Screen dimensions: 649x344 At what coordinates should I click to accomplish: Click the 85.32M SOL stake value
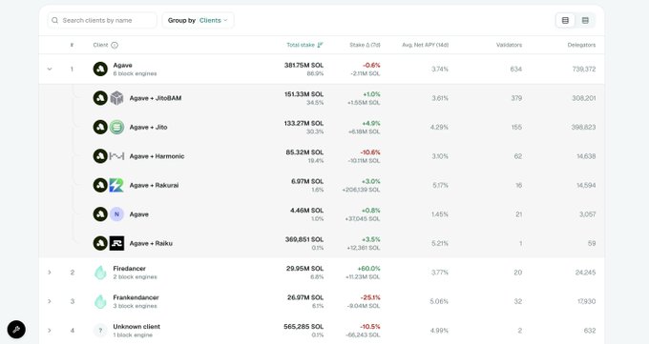coord(304,152)
